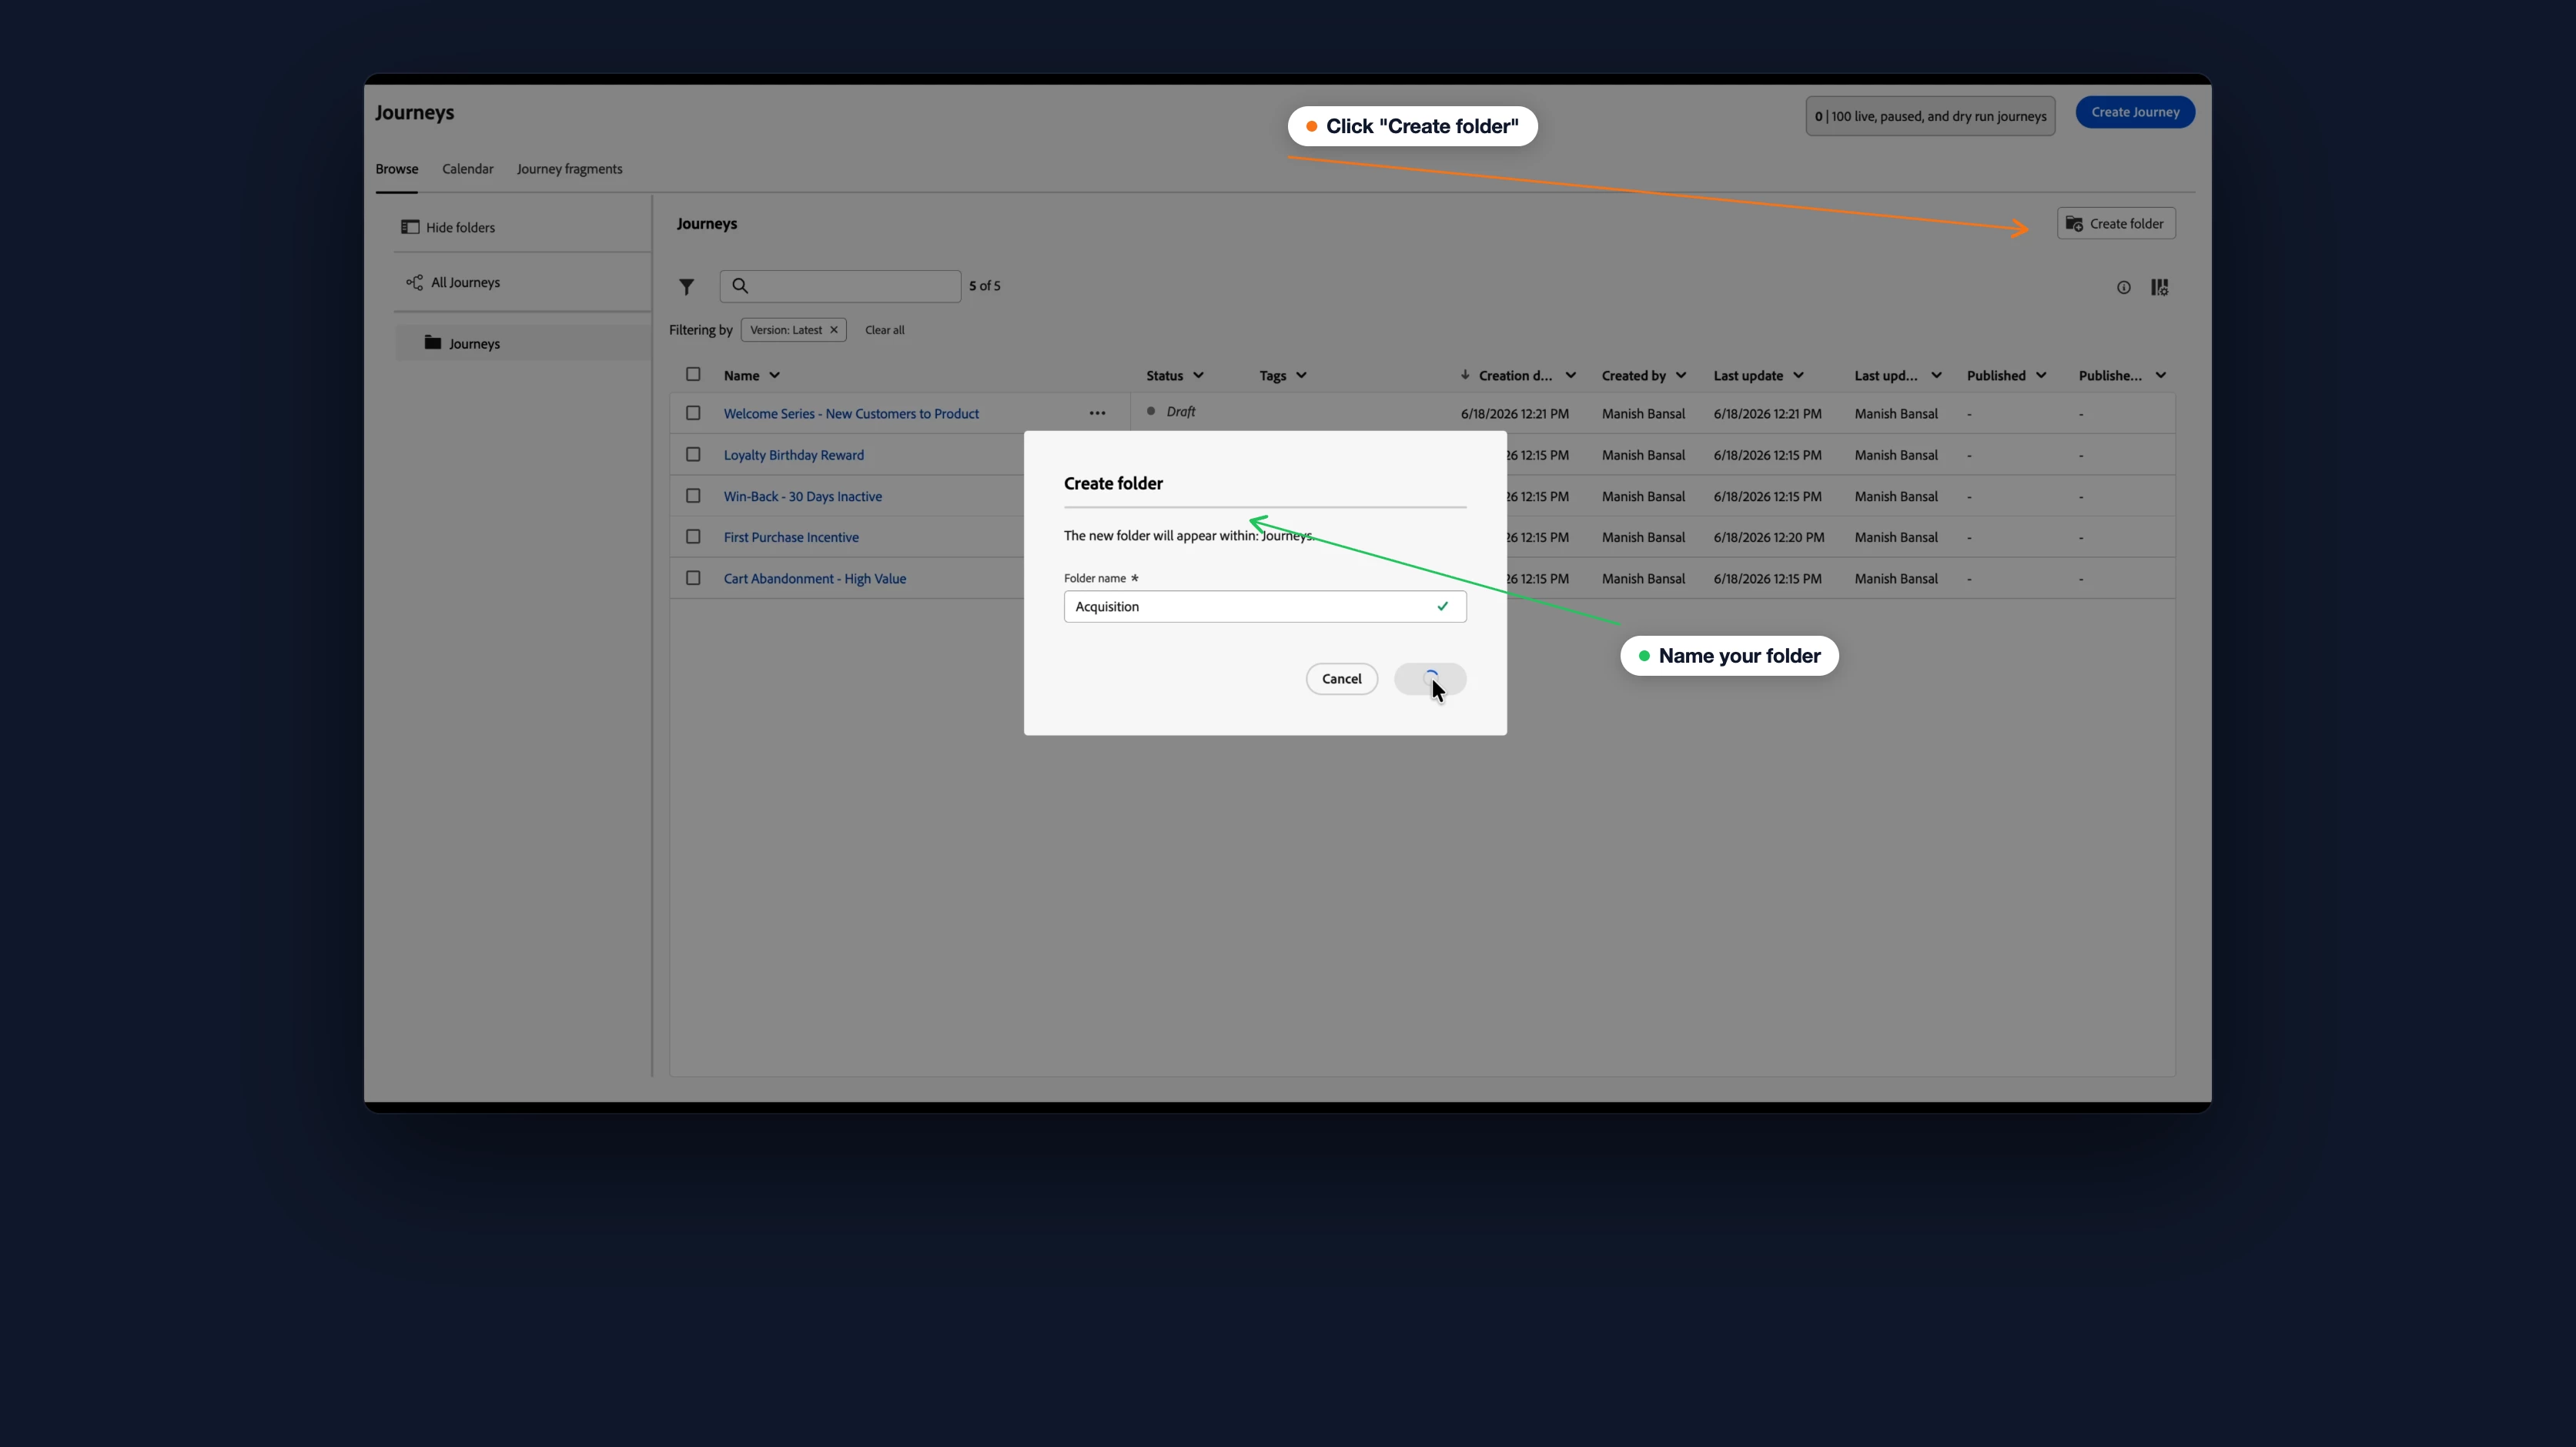
Task: Click the live journeys counter box
Action: point(1930,116)
